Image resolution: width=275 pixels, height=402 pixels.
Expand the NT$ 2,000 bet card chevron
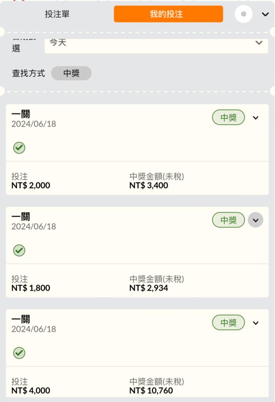[256, 118]
